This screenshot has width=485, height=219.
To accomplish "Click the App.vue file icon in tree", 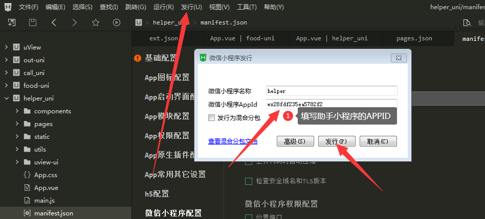I will point(27,187).
